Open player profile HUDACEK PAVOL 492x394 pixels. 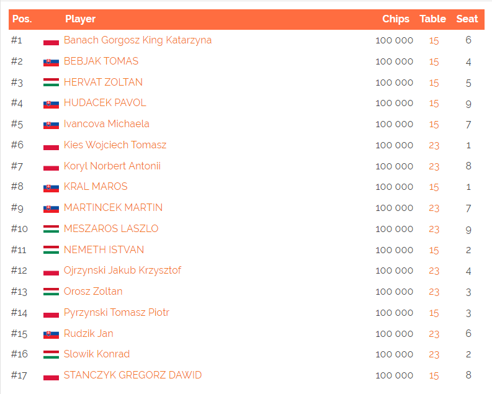[105, 103]
